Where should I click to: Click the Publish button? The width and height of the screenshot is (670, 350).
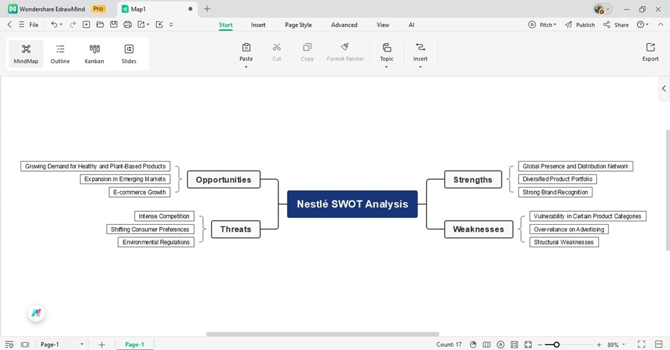coord(580,25)
